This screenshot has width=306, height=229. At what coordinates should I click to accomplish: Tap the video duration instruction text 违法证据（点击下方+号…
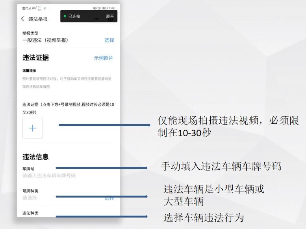(x=68, y=108)
